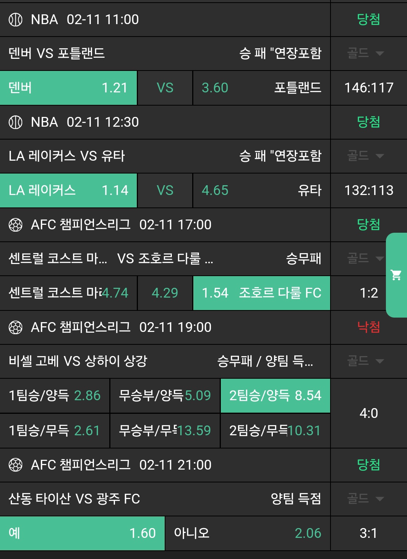This screenshot has height=559, width=407.
Task: Choose 1팀승/무득 2.61 bet option
Action: tap(55, 430)
